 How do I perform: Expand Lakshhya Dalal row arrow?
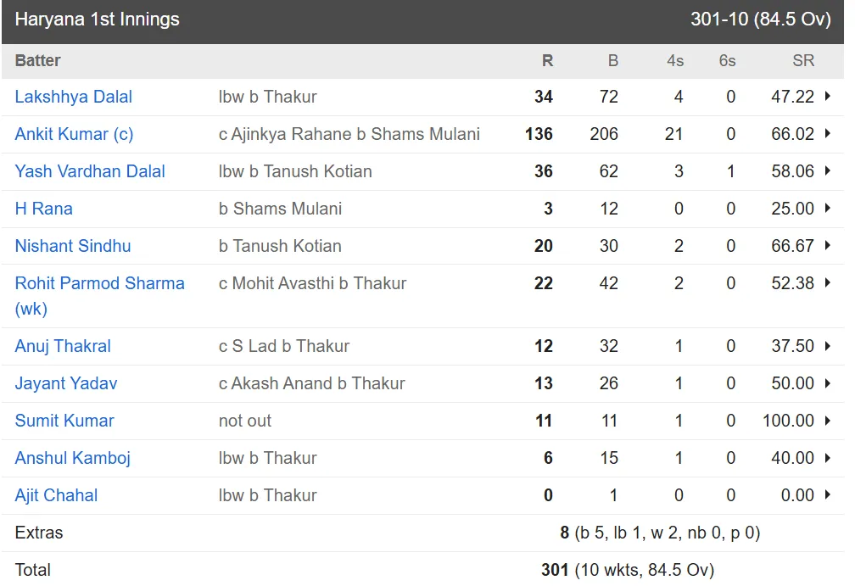tap(828, 97)
